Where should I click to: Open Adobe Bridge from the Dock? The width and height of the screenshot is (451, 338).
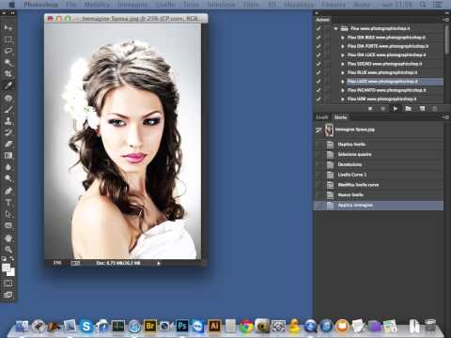(150, 326)
